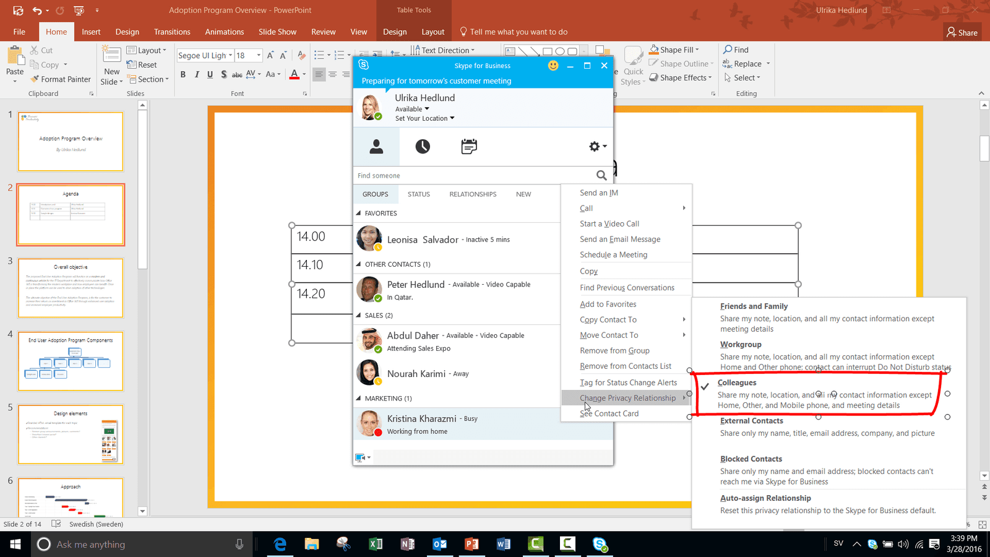Screen dimensions: 990x557
Task: Switch to the RELATIONSHIPS tab
Action: [x=473, y=194]
